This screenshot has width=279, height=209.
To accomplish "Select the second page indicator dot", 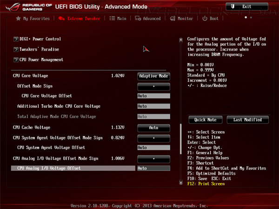I will coord(251,18).
